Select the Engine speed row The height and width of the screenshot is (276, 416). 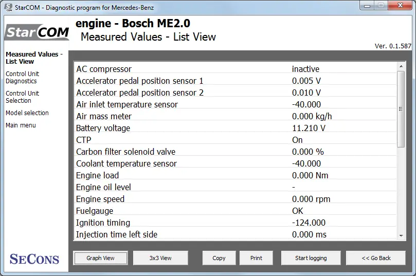(x=236, y=199)
